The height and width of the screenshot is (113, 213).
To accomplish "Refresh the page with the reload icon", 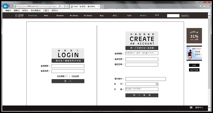I will point(67,6).
